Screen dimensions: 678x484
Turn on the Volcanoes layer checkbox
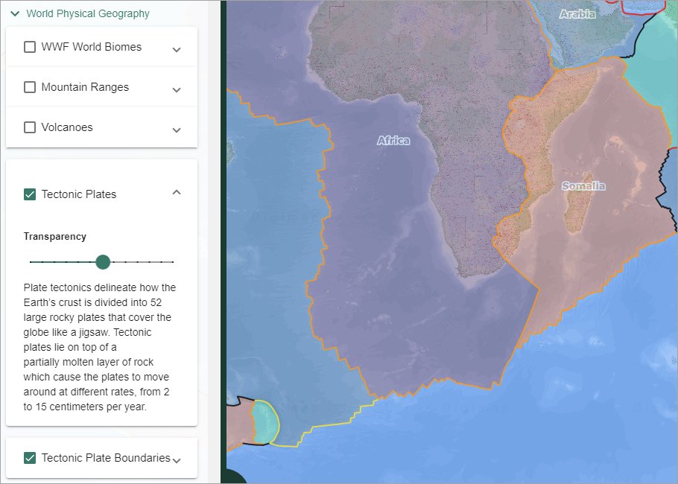tap(30, 127)
